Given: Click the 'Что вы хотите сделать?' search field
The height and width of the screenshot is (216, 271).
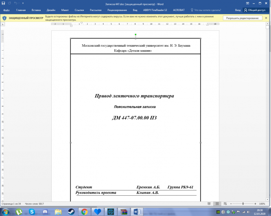Looking at the screenshot, I should click(208, 10).
